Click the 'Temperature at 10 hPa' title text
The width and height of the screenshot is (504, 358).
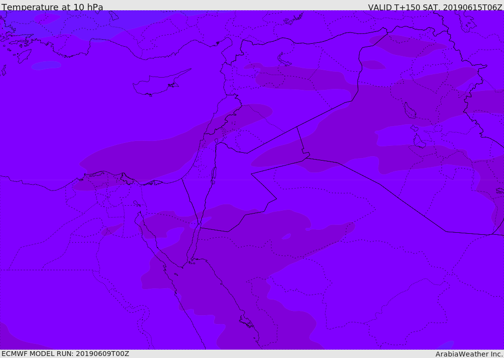pyautogui.click(x=52, y=7)
